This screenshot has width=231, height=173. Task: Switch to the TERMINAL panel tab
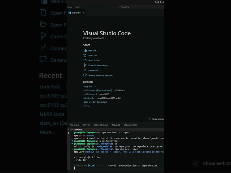coord(116,125)
